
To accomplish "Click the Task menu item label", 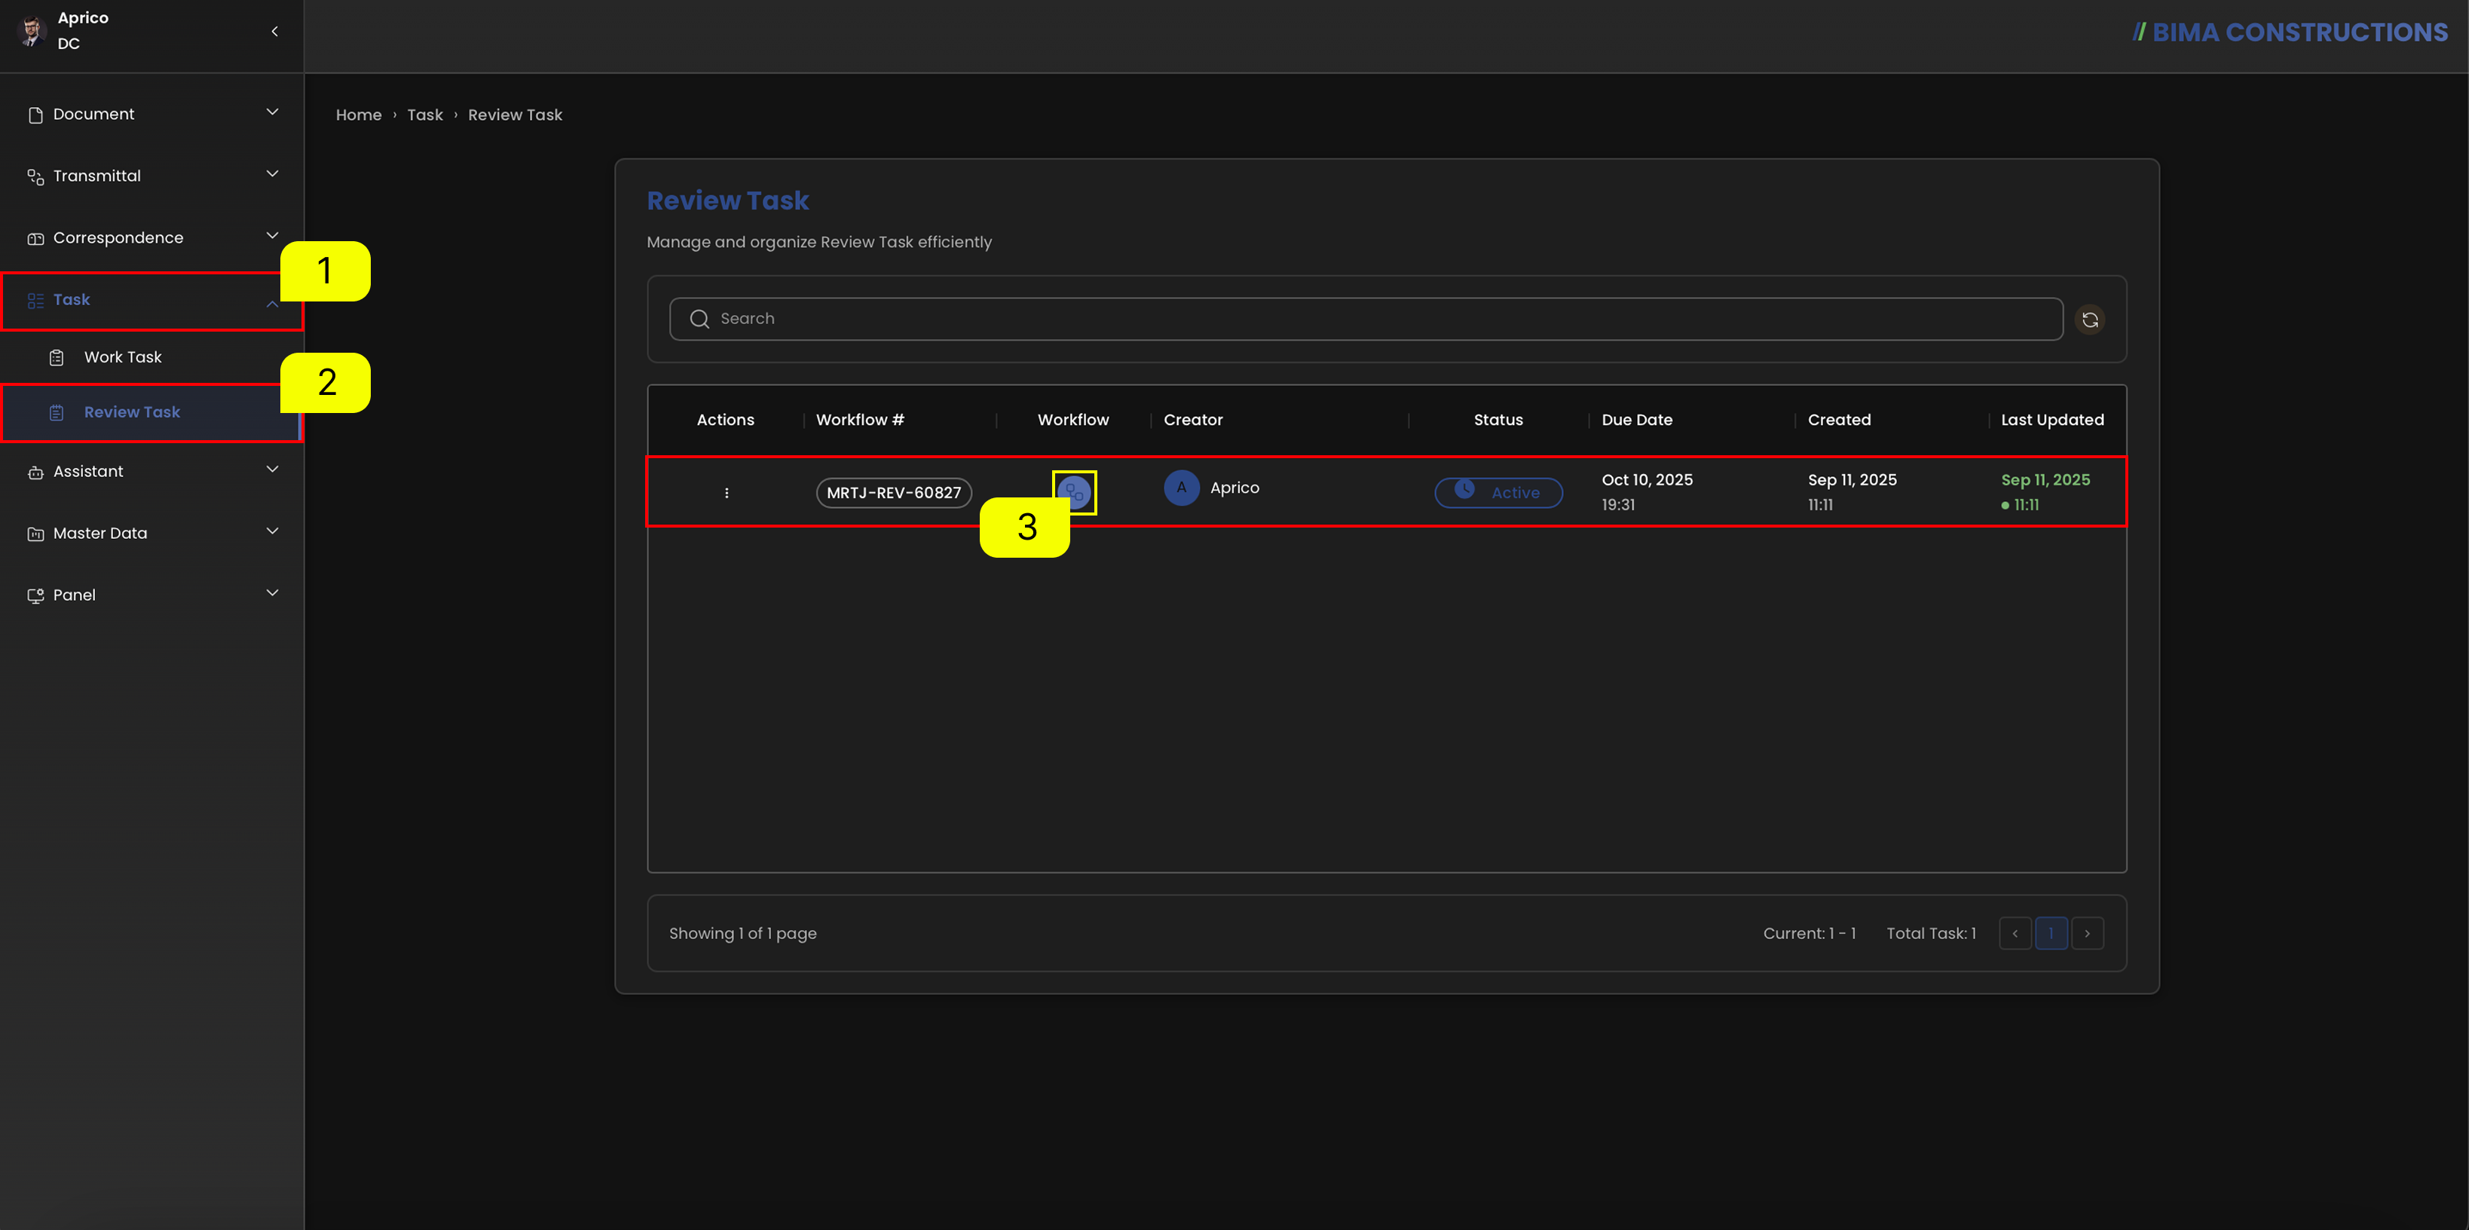I will (72, 300).
